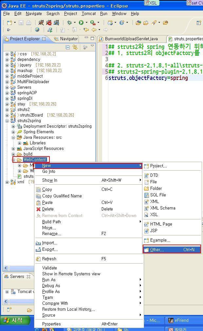Click the Save toolbar icon
Screen dimensions: 203x331
pyautogui.click(x=21, y=23)
